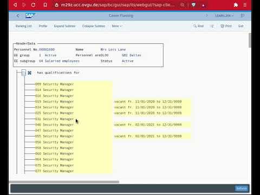This screenshot has width=260, height=195.
Task: Click the Exit button
Action: point(241,26)
